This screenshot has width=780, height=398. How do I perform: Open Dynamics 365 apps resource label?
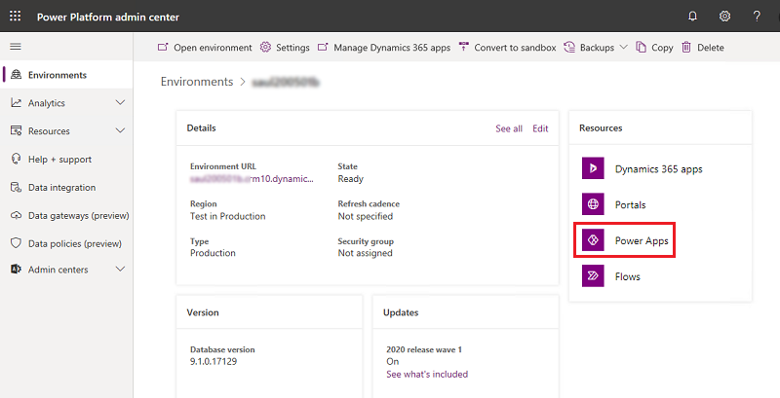click(659, 168)
